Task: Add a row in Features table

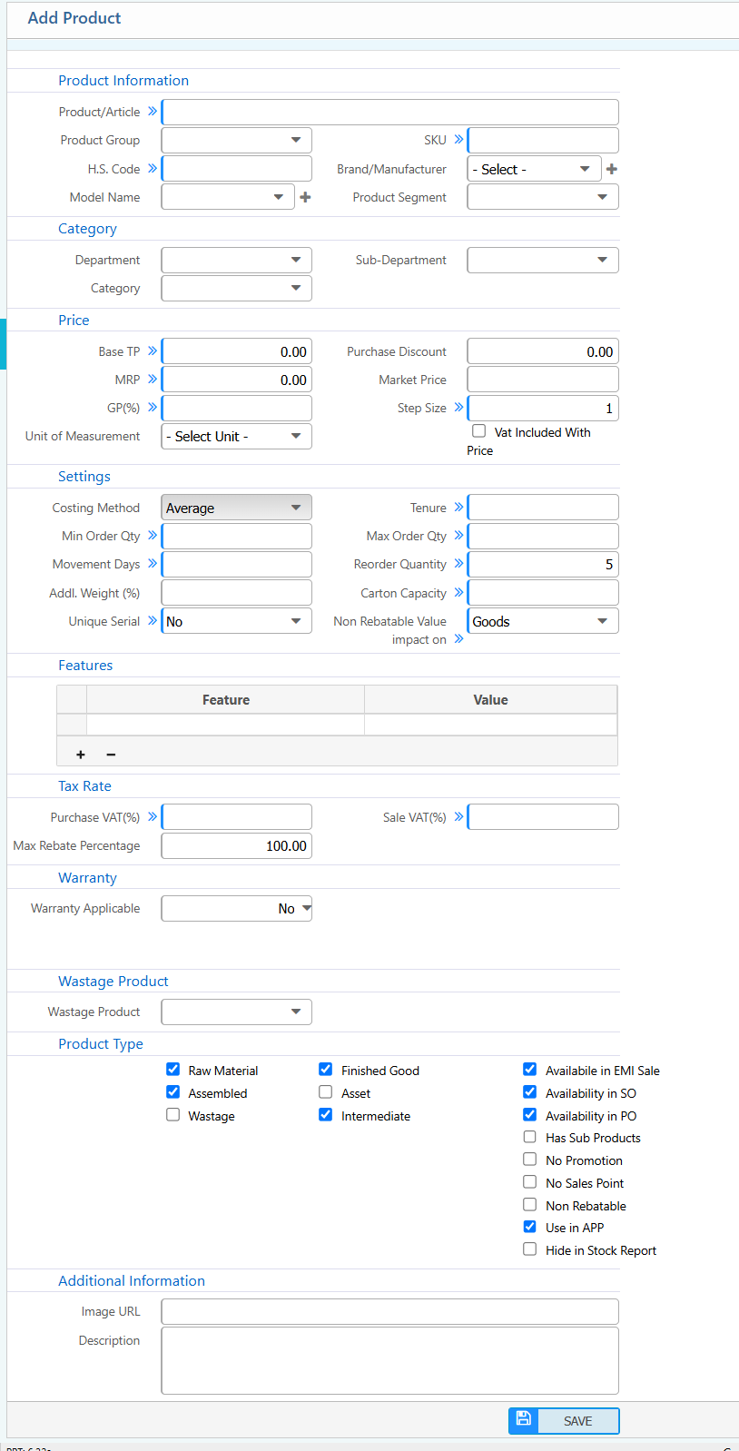Action: click(x=81, y=755)
